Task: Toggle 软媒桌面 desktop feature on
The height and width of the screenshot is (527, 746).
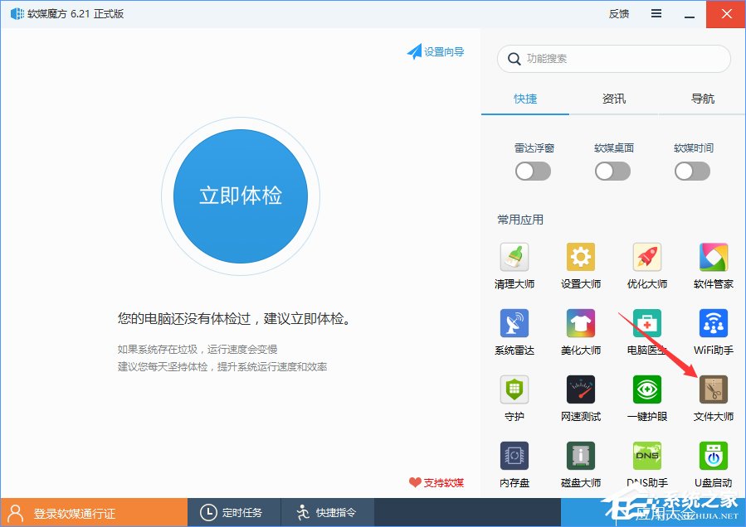Action: tap(612, 171)
